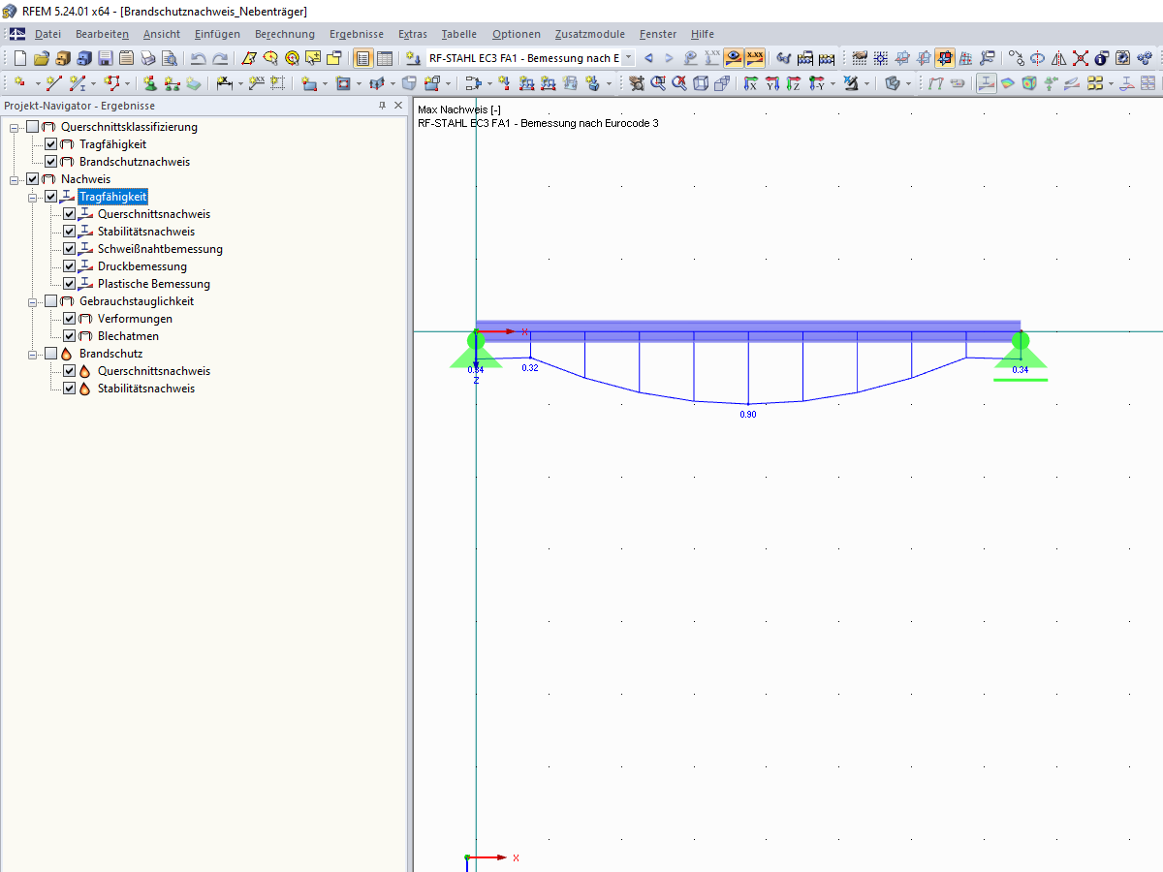
Task: Collapse the Tragfähigkeit subtree under Nachweis
Action: click(x=33, y=197)
